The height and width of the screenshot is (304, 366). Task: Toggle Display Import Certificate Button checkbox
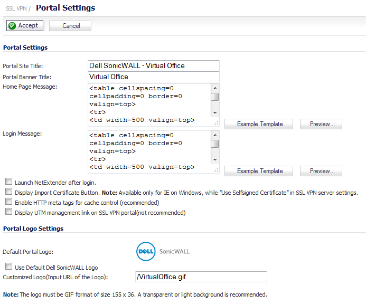[8, 191]
